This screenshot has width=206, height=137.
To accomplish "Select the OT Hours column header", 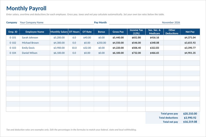I will (x=74, y=32).
